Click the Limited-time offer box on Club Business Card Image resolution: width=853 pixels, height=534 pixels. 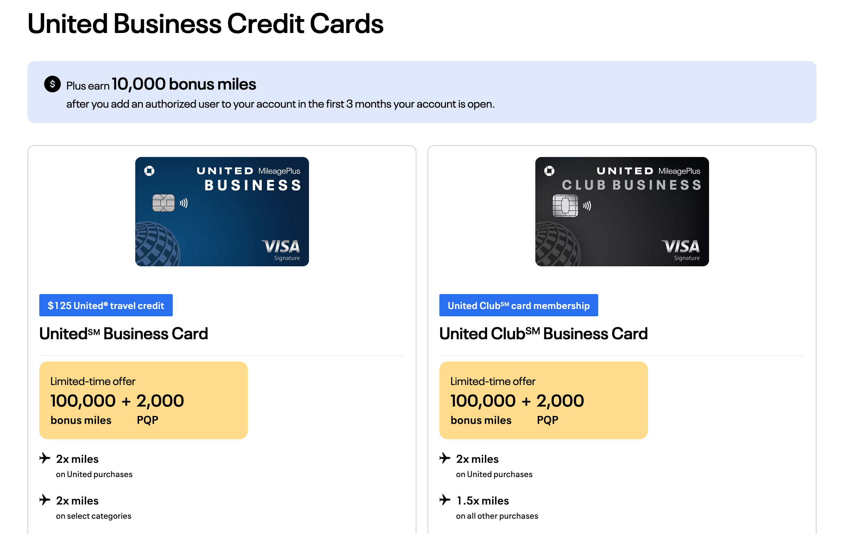click(543, 400)
